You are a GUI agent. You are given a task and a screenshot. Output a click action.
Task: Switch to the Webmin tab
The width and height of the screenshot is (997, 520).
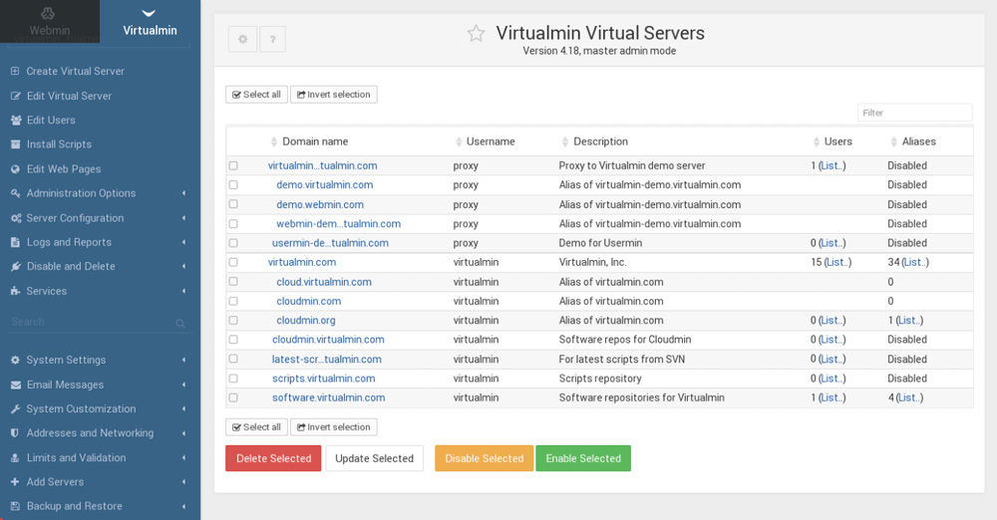tap(50, 22)
